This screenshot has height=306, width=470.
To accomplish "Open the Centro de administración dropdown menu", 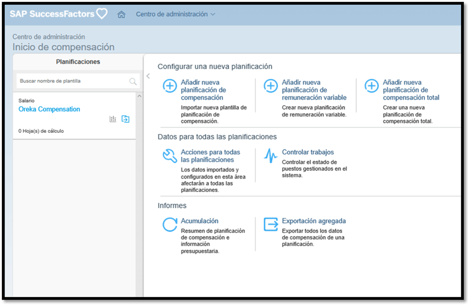I will [176, 14].
